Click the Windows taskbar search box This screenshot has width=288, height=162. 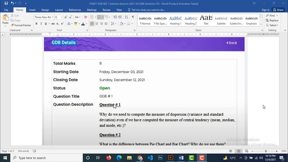tap(46, 158)
